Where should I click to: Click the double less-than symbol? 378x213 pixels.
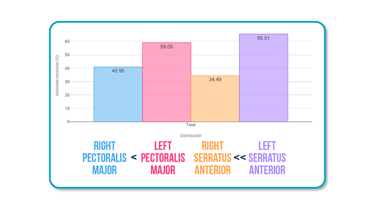pyautogui.click(x=240, y=158)
